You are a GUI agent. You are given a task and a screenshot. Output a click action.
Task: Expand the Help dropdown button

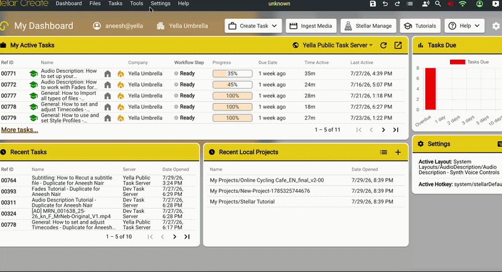(464, 26)
